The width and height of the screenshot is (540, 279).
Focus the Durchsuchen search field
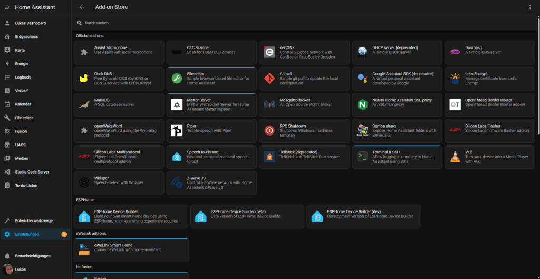306,23
